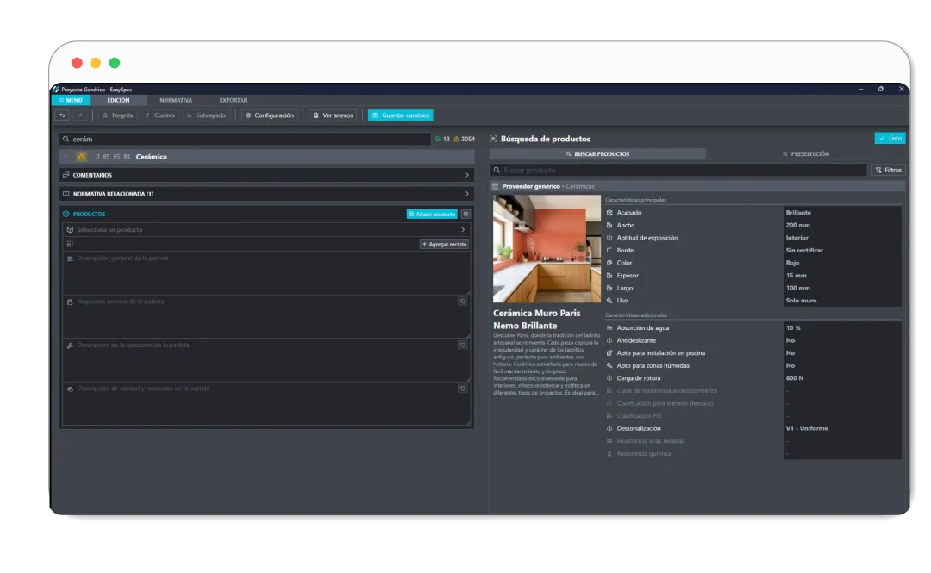Image resolution: width=931 pixels, height=573 pixels.
Task: Click the refresh icon in Descripción de control field
Action: tap(462, 389)
